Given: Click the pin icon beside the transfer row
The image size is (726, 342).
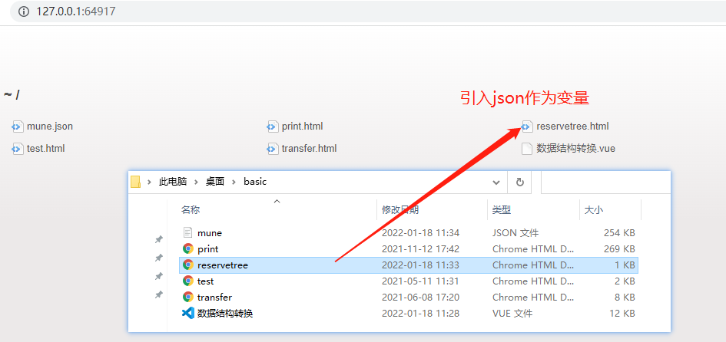Looking at the screenshot, I should 158,294.
